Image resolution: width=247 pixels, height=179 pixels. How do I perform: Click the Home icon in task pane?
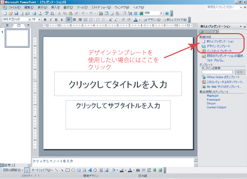(215, 32)
